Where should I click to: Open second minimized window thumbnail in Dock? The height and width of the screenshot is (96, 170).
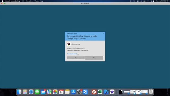[133, 92]
